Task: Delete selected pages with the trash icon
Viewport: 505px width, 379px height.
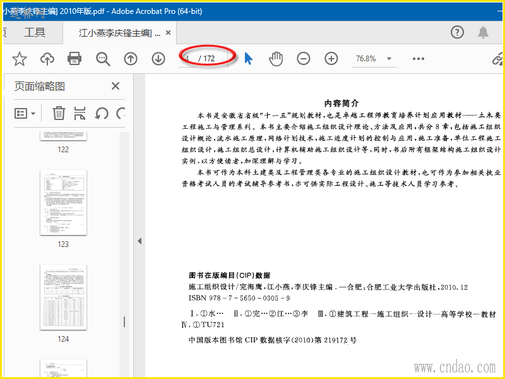Action: tap(59, 114)
